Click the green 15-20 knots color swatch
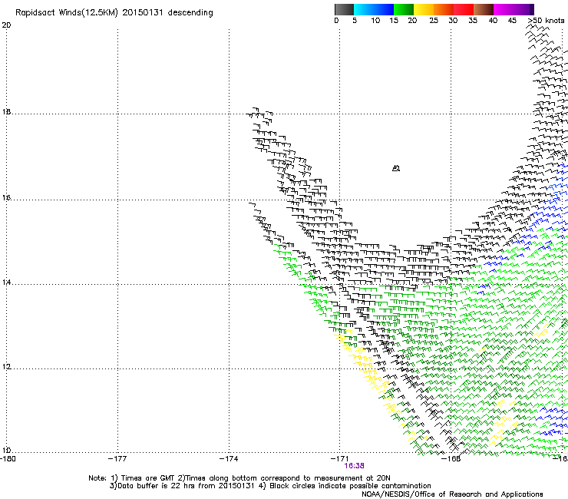 tap(404, 9)
